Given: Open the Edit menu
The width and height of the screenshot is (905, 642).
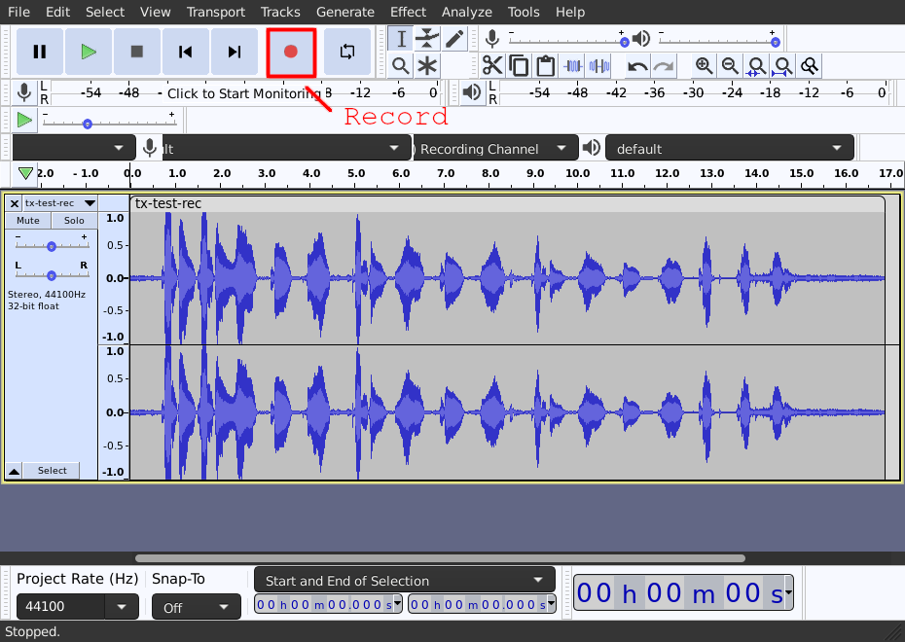Looking at the screenshot, I should tap(57, 12).
